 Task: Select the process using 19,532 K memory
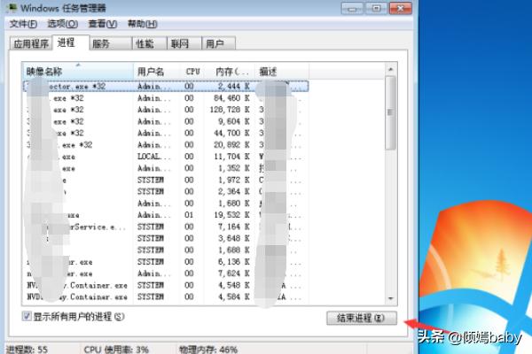pos(166,215)
